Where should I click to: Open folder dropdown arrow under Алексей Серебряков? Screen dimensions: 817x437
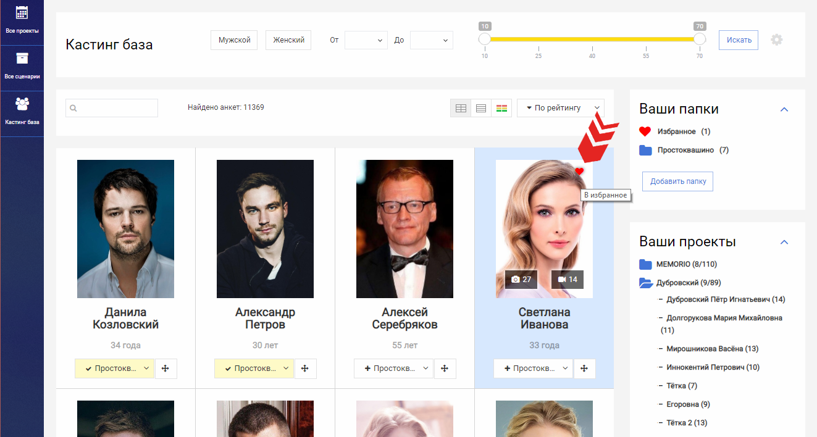pyautogui.click(x=426, y=368)
